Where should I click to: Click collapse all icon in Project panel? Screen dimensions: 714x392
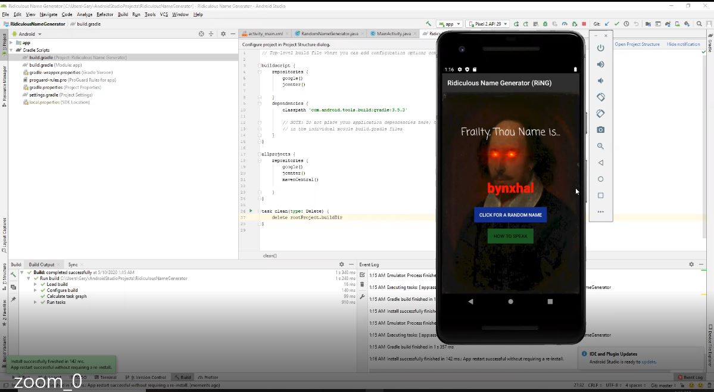tap(211, 34)
